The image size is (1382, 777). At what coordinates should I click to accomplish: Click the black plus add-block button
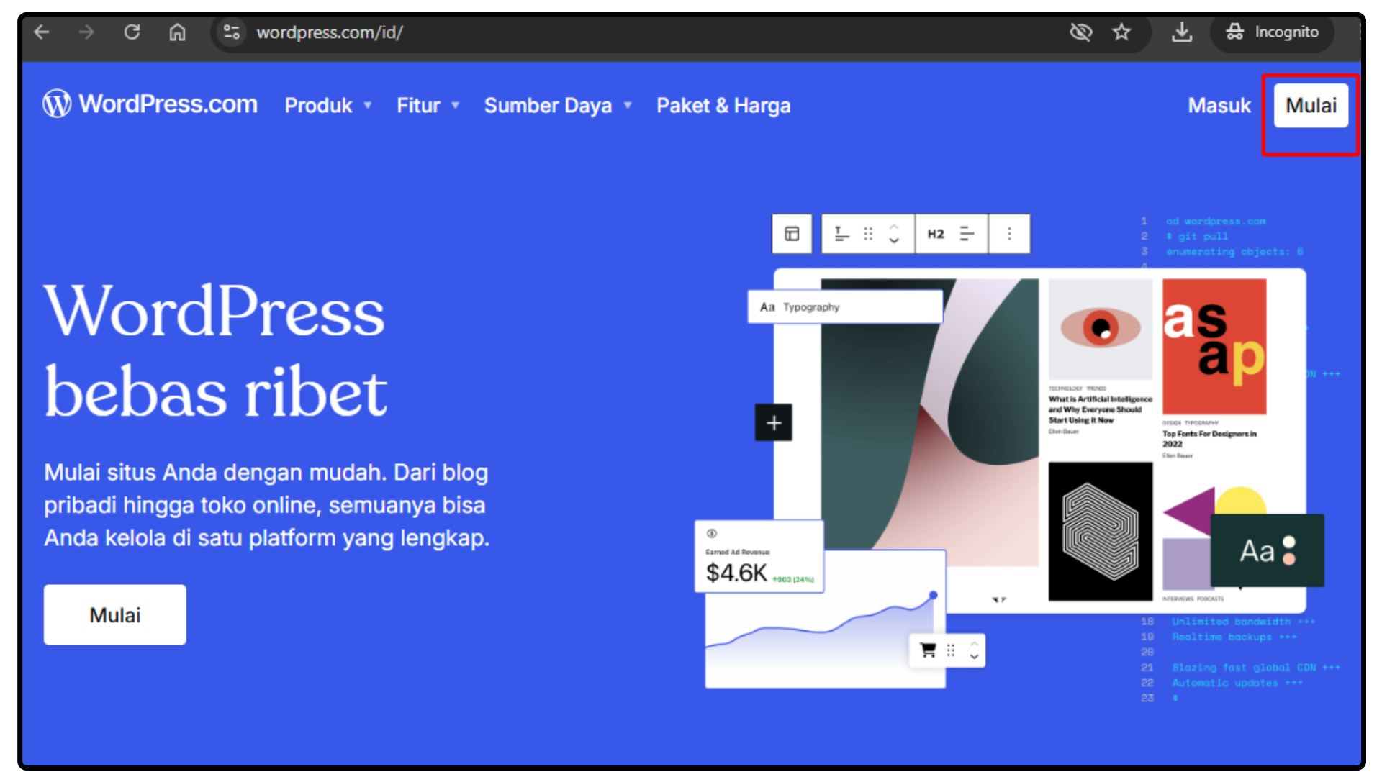click(774, 423)
